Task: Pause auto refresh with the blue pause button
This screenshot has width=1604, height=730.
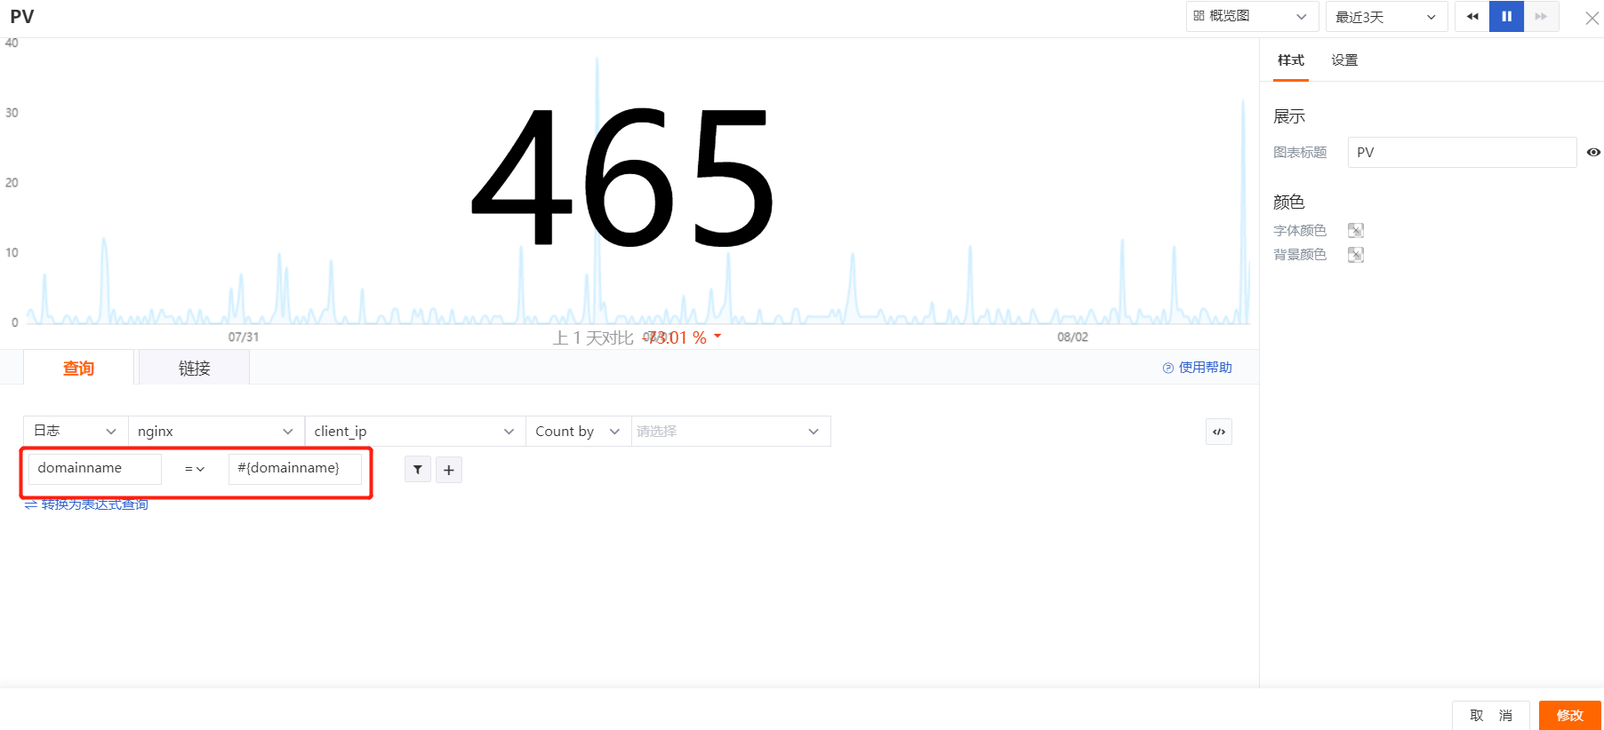Action: click(x=1507, y=17)
